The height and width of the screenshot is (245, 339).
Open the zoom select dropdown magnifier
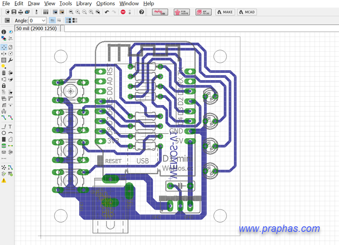98,12
